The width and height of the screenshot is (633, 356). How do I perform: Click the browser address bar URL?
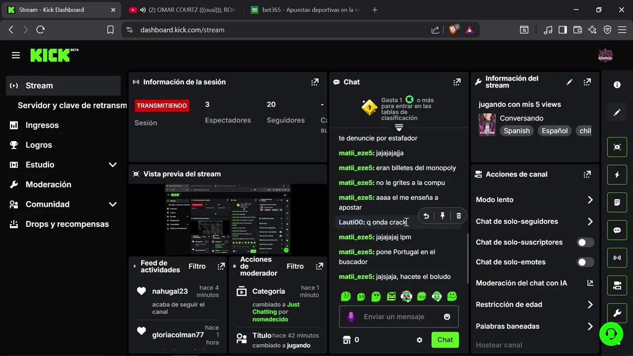tap(182, 30)
